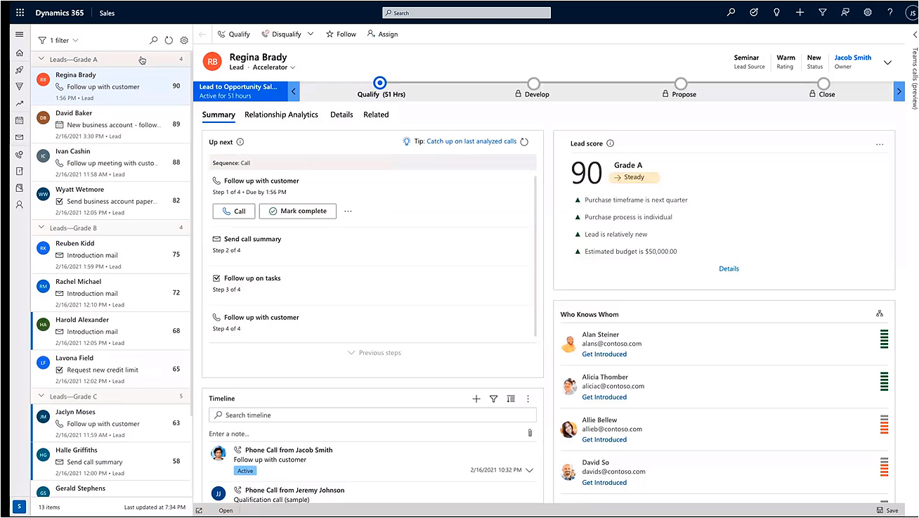This screenshot has height=518, width=919.
Task: Click the Timeline filter funnel icon
Action: point(493,399)
